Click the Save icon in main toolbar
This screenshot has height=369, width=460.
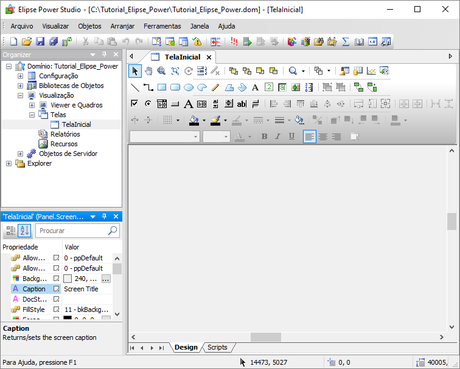coord(40,42)
